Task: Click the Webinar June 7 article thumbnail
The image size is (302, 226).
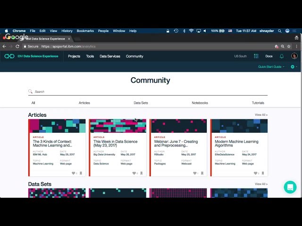Action: [179, 126]
